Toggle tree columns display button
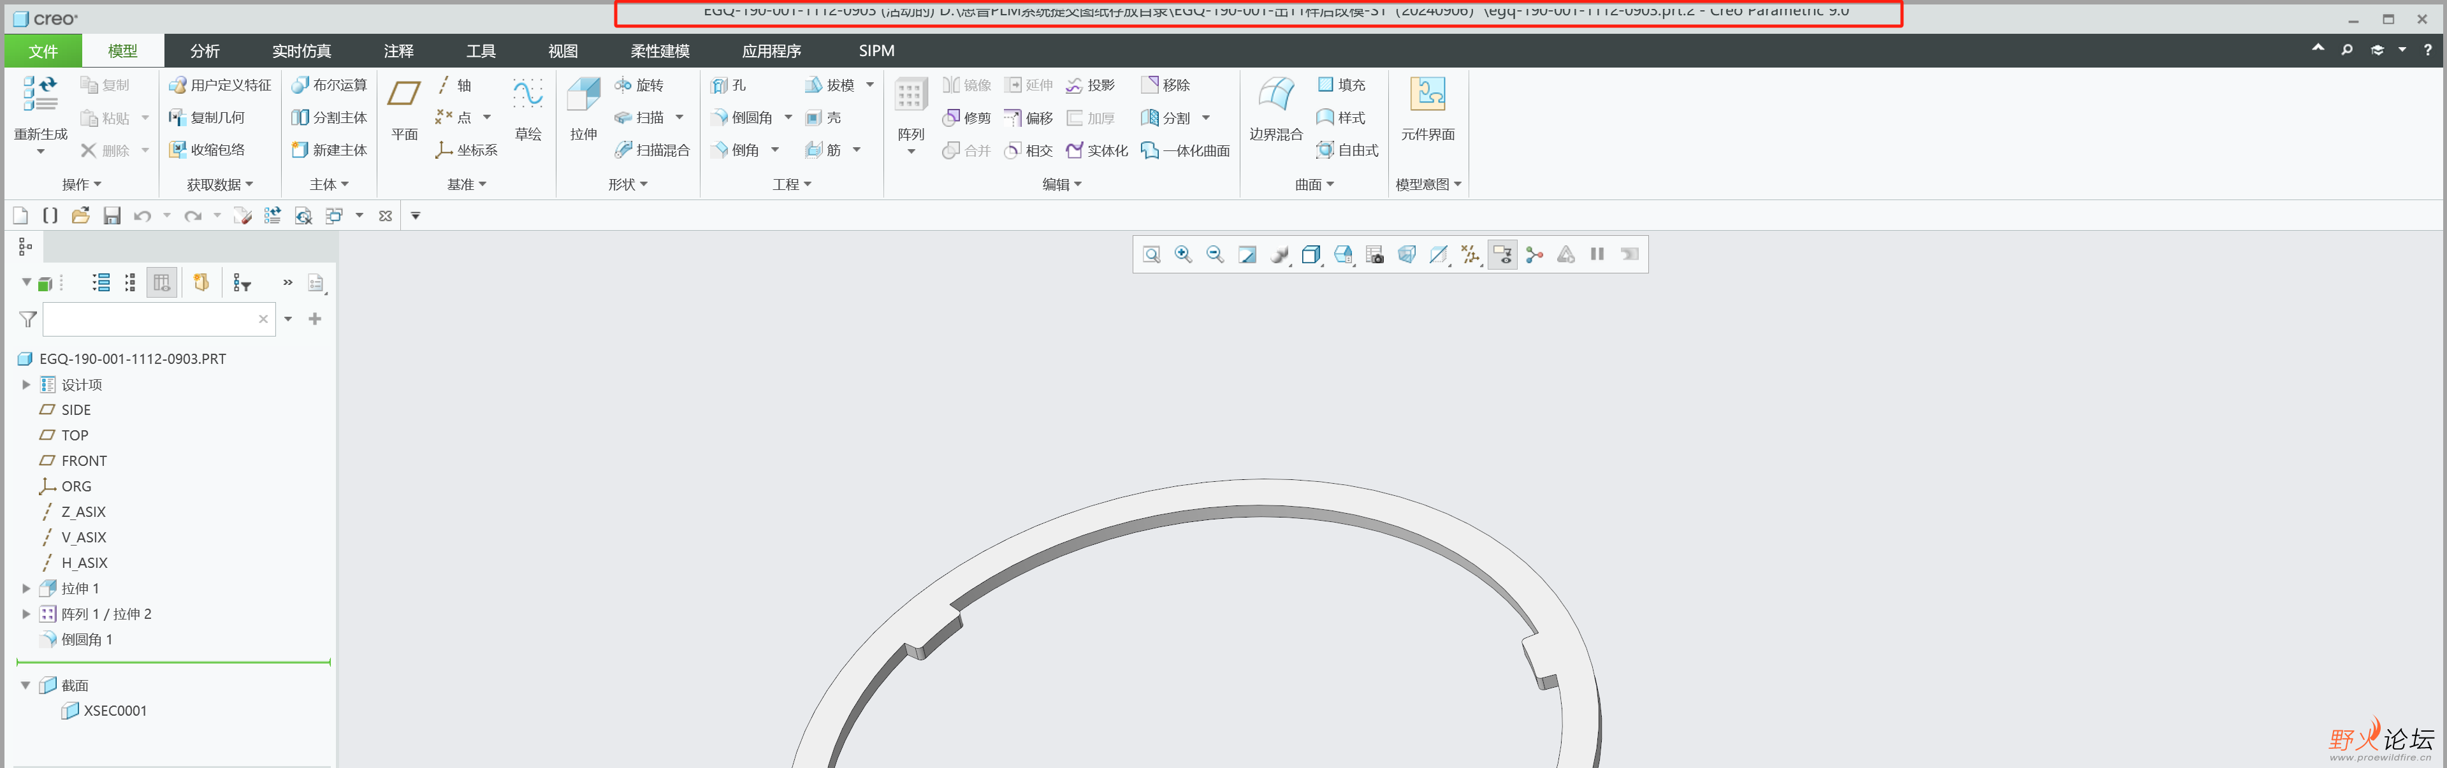The height and width of the screenshot is (768, 2447). 161,283
